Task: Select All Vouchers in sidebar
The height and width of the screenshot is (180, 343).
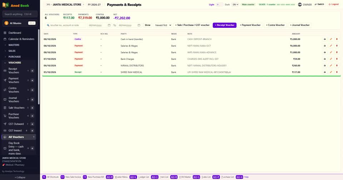Action: [x=19, y=137]
